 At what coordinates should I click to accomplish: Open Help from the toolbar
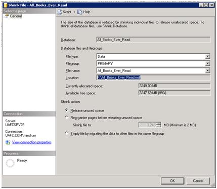[x=84, y=12]
